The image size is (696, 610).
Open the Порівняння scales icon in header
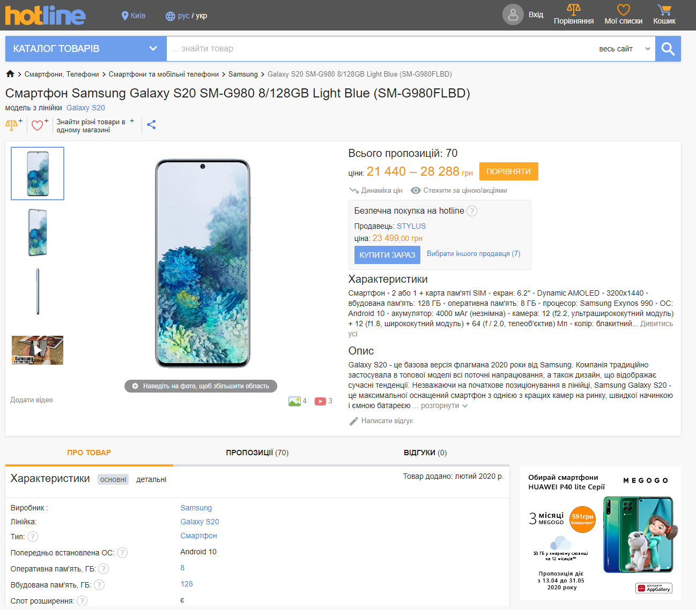pos(574,9)
